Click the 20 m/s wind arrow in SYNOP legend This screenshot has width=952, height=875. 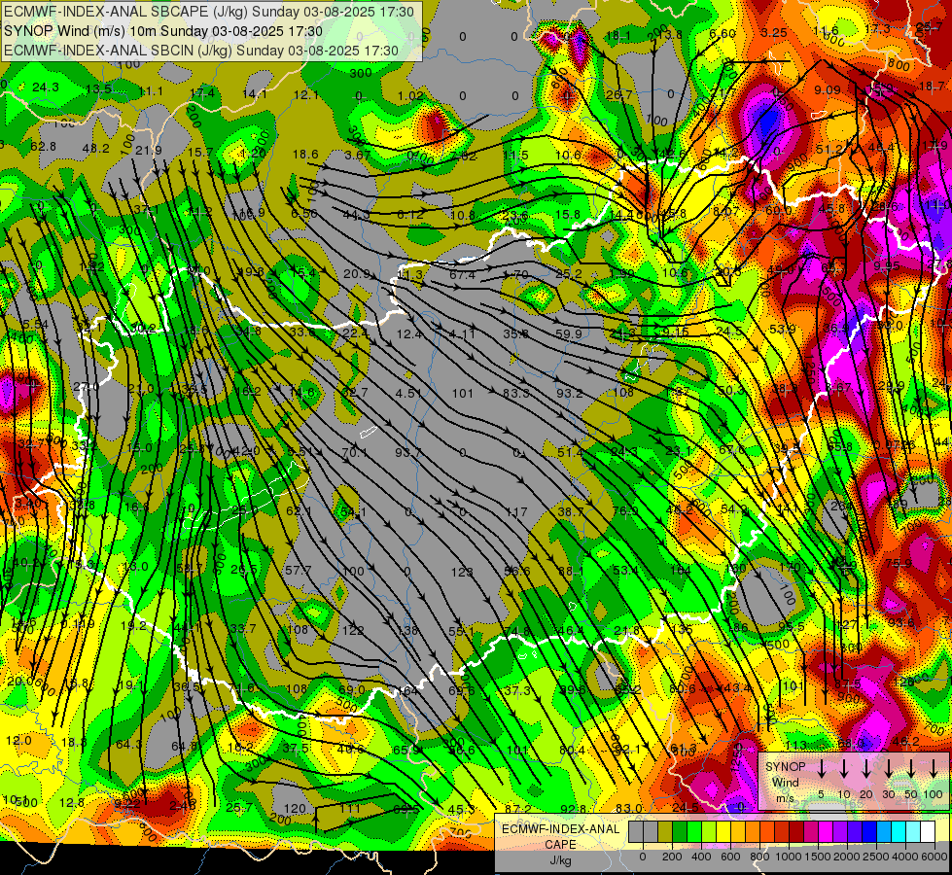click(865, 769)
